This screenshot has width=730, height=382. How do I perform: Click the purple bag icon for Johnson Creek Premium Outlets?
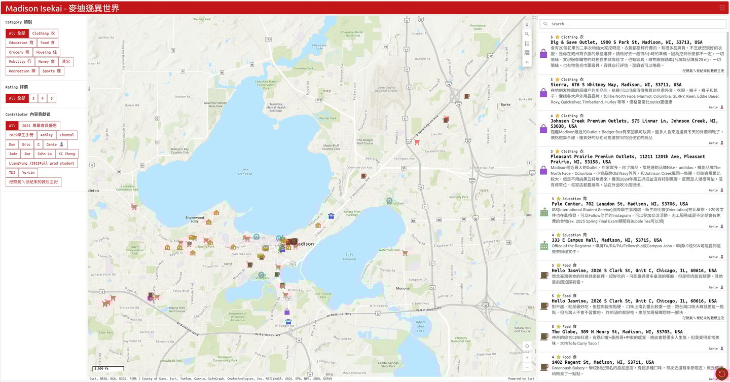click(543, 129)
